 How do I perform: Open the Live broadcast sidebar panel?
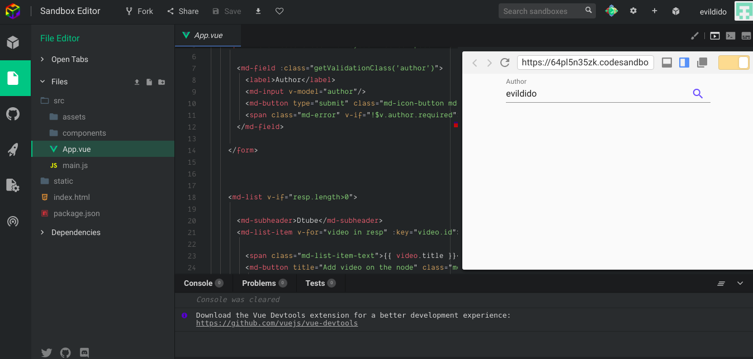[13, 221]
